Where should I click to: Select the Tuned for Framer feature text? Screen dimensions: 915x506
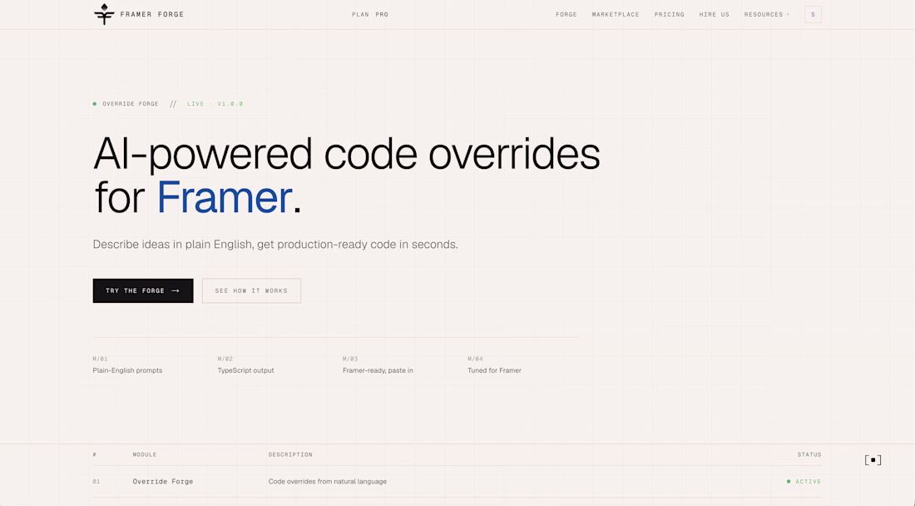[494, 370]
